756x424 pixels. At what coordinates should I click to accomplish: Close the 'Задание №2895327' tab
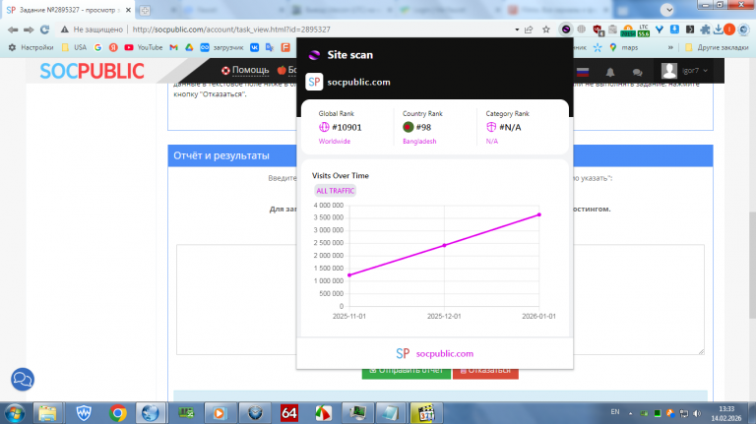(128, 10)
